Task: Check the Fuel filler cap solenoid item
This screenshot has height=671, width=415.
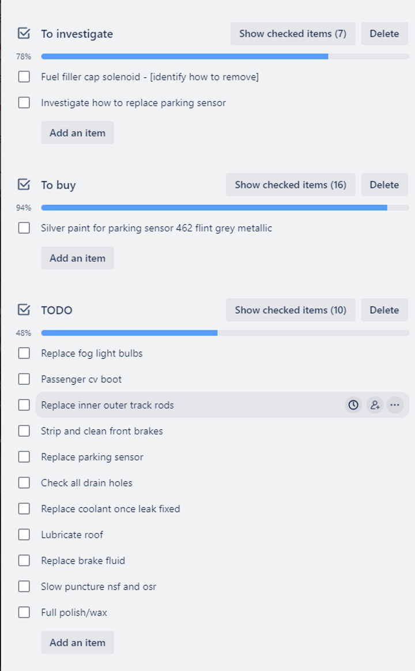Action: click(24, 77)
